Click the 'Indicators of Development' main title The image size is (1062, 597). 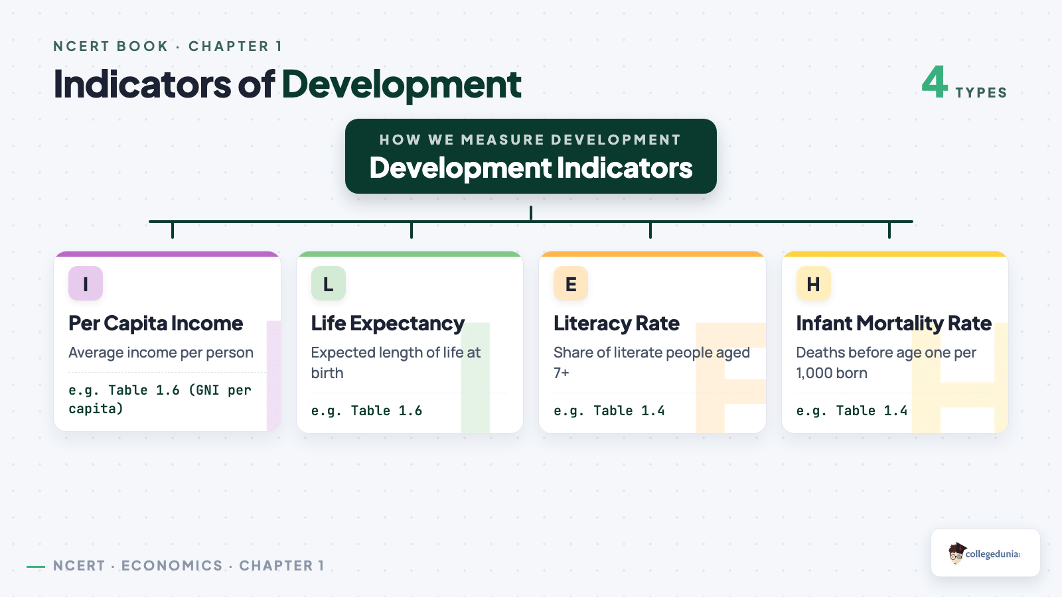pos(287,85)
